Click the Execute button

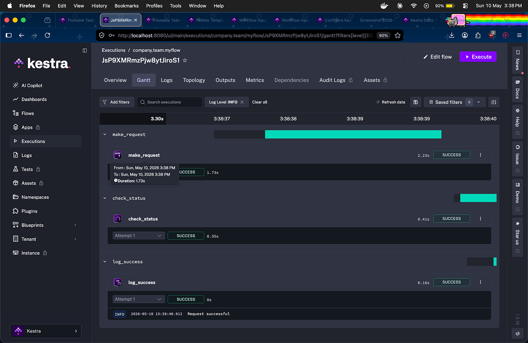478,57
